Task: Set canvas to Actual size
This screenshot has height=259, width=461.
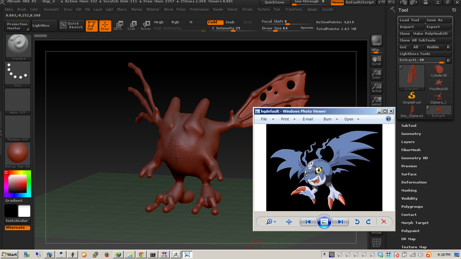Action: point(376,88)
